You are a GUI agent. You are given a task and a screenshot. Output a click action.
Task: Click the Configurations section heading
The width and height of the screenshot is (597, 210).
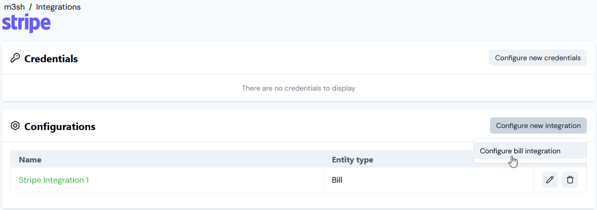60,127
